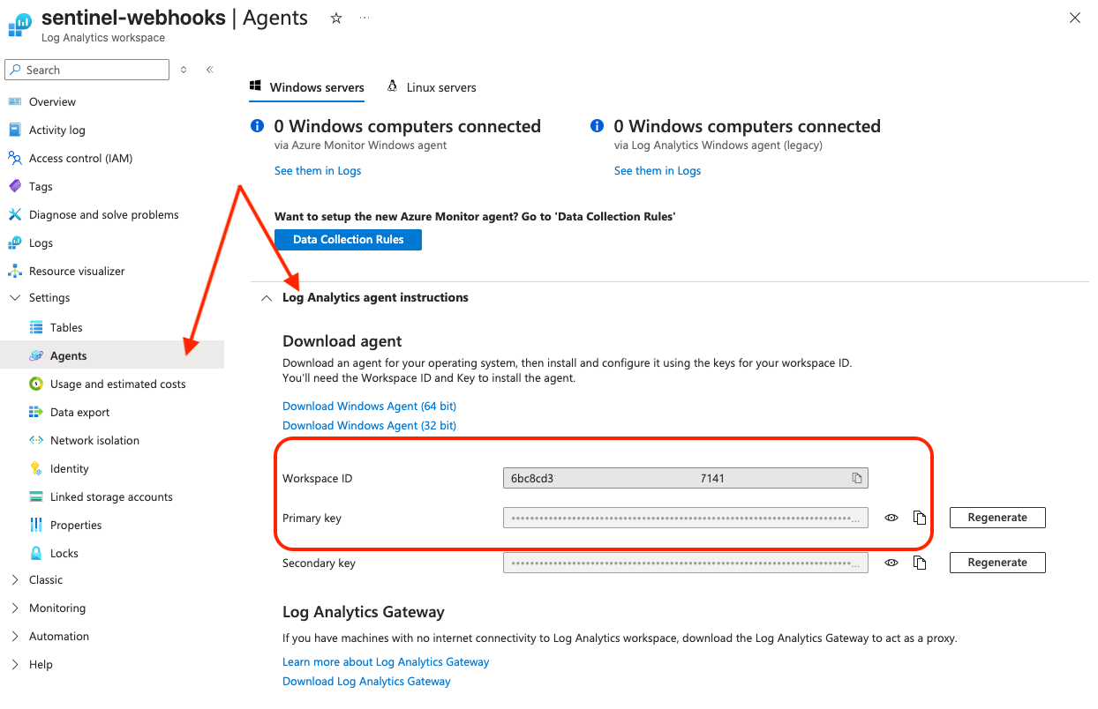Click the Linked storage accounts icon
The width and height of the screenshot is (1098, 709).
tap(36, 497)
